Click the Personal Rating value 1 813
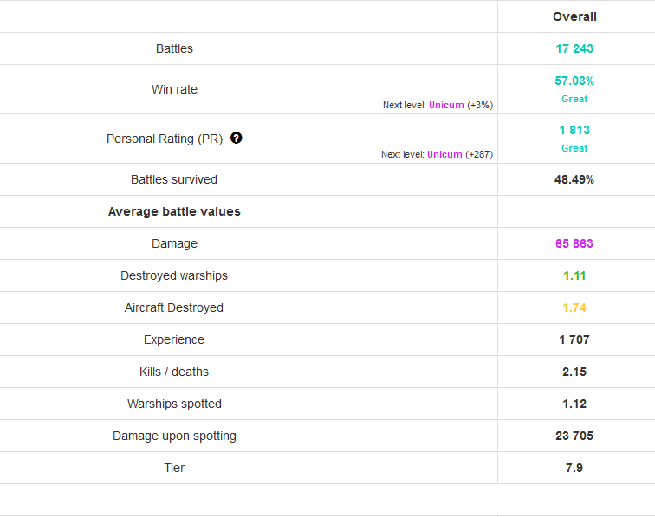Screen dimensions: 655x517 (x=574, y=130)
